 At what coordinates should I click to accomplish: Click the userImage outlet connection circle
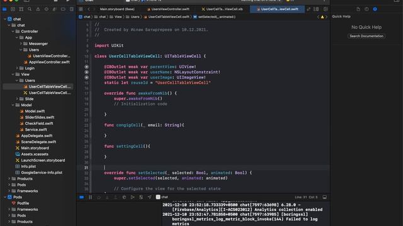(x=87, y=77)
